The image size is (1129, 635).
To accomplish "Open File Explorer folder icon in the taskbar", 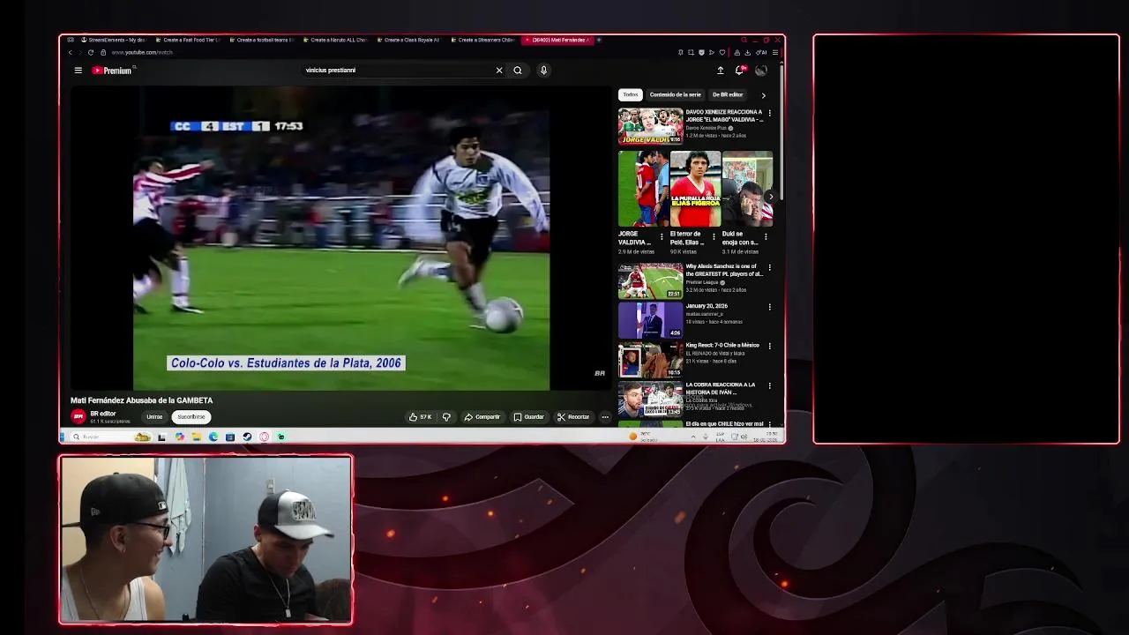I will coord(197,437).
